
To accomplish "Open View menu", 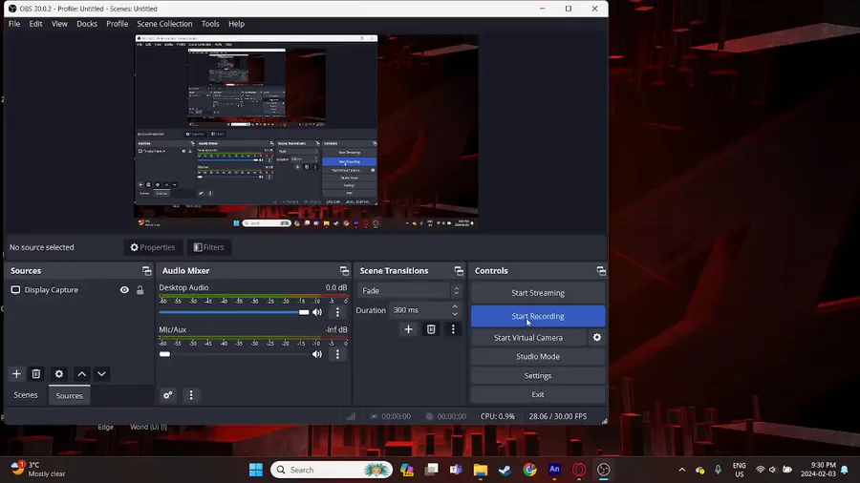I will coord(59,24).
